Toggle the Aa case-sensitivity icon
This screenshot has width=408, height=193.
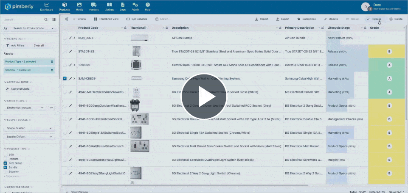(x=6, y=28)
